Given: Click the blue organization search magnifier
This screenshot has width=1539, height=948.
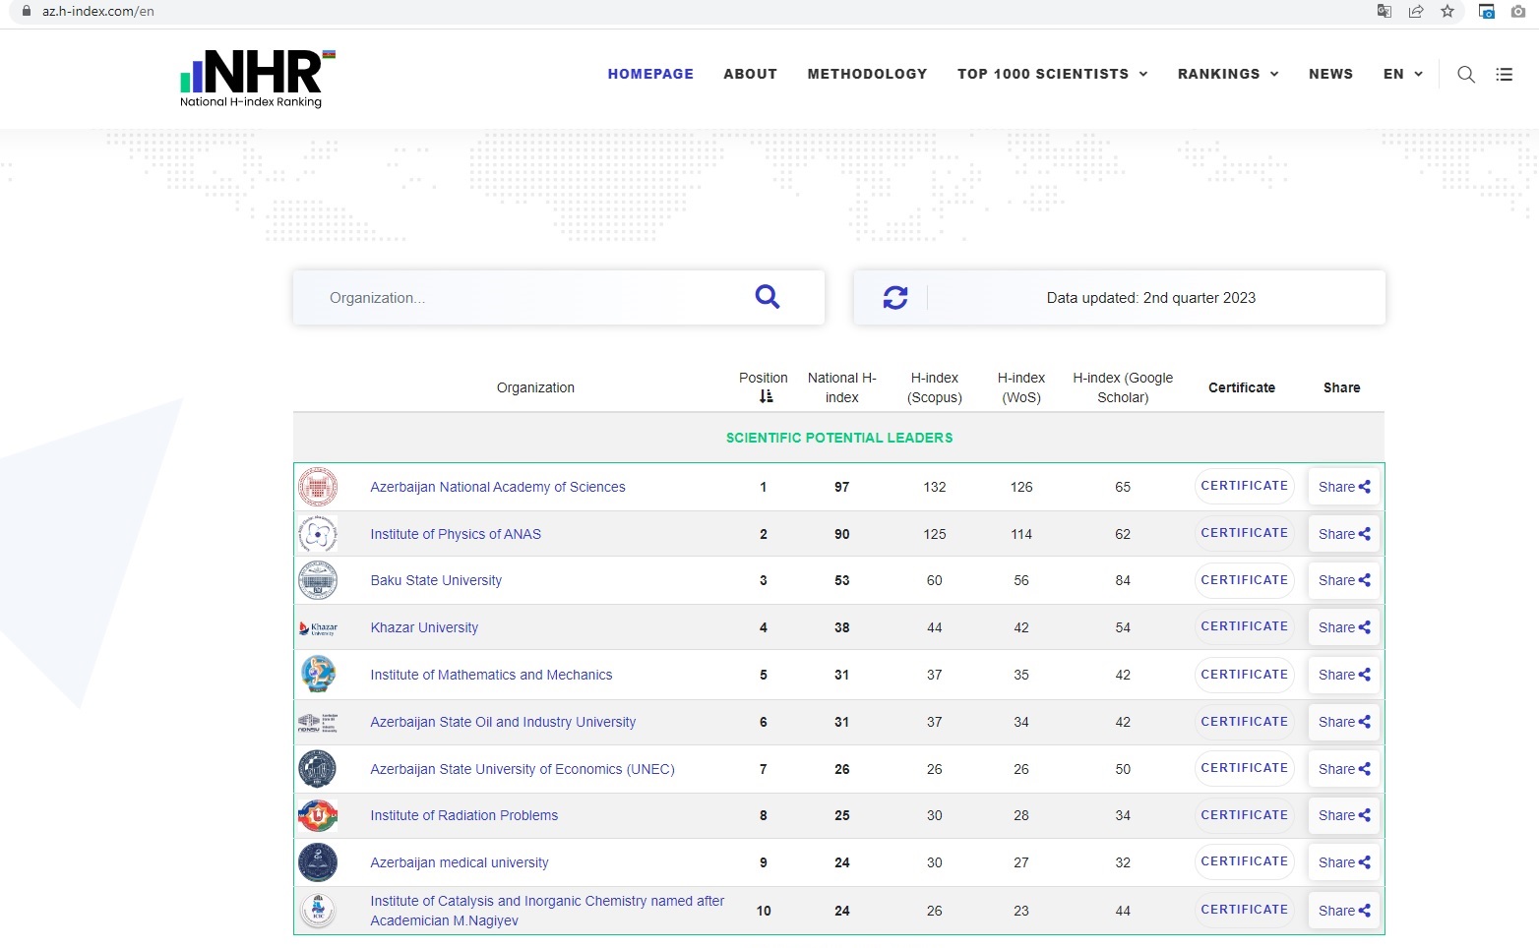Looking at the screenshot, I should 768,296.
